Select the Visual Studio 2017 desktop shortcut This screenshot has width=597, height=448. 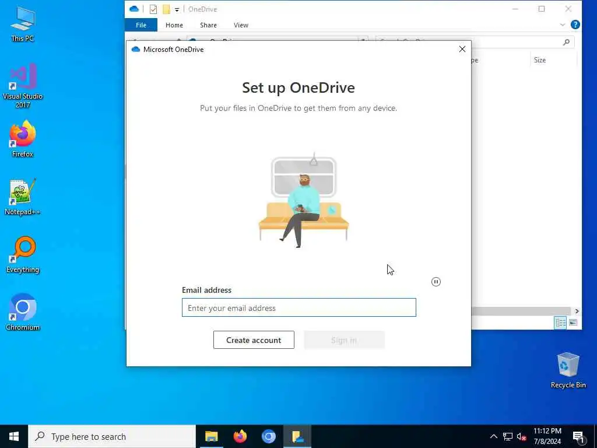pos(23,86)
